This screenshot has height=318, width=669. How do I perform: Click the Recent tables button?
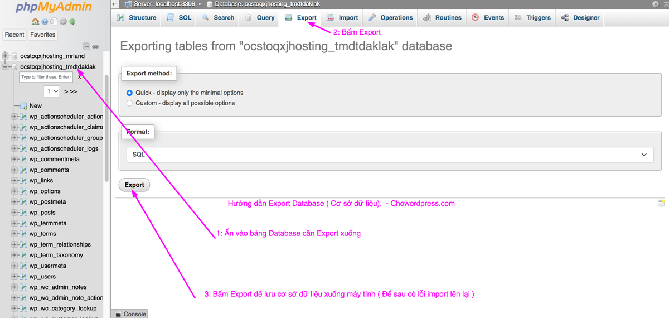point(14,35)
